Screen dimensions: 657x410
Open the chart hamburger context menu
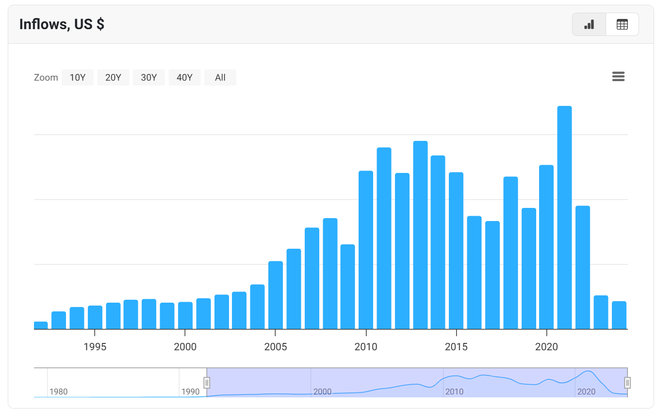coord(618,77)
